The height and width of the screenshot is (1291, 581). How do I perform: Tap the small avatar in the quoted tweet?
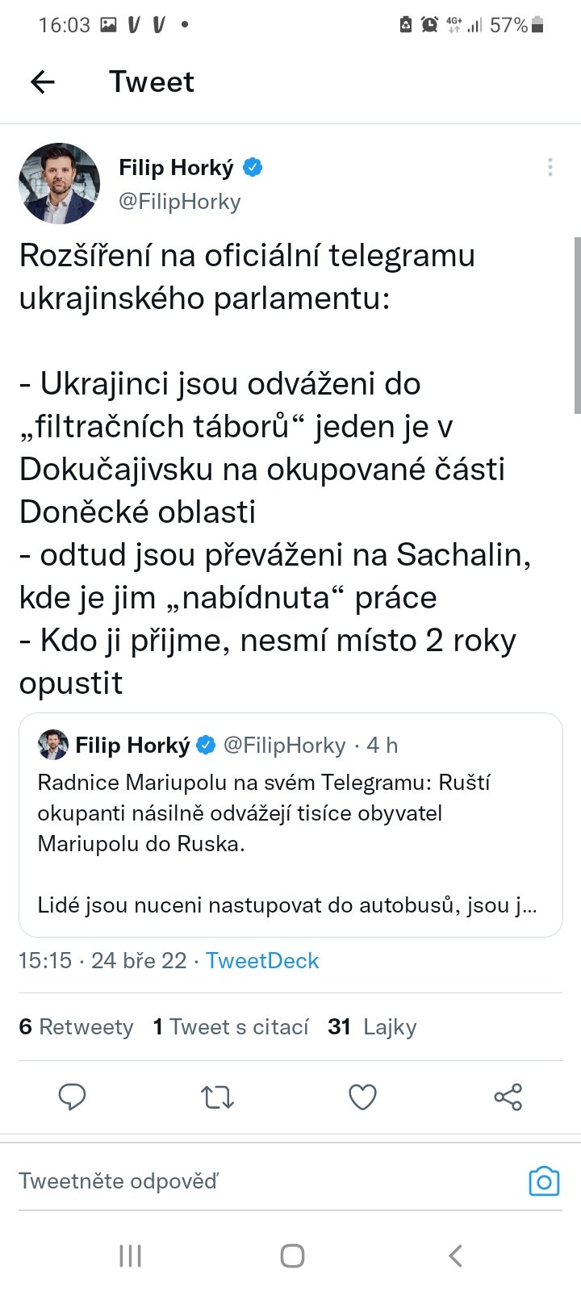(x=53, y=745)
